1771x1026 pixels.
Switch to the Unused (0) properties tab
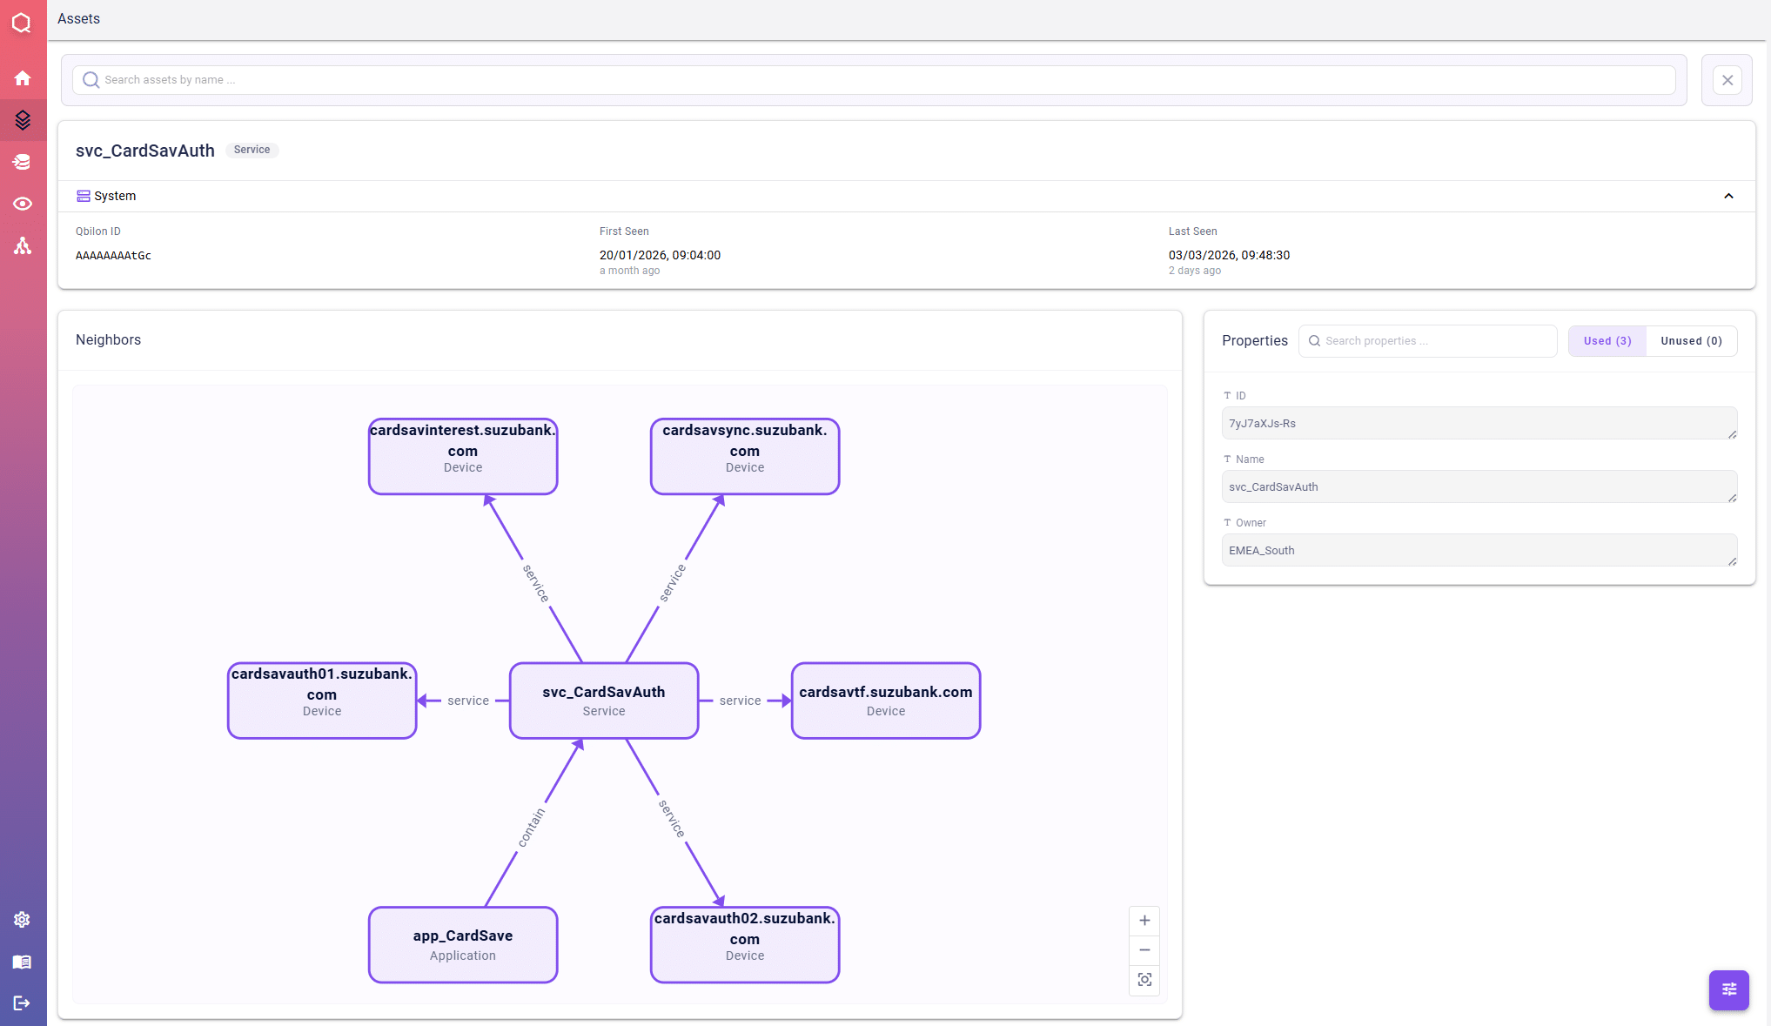pyautogui.click(x=1691, y=341)
